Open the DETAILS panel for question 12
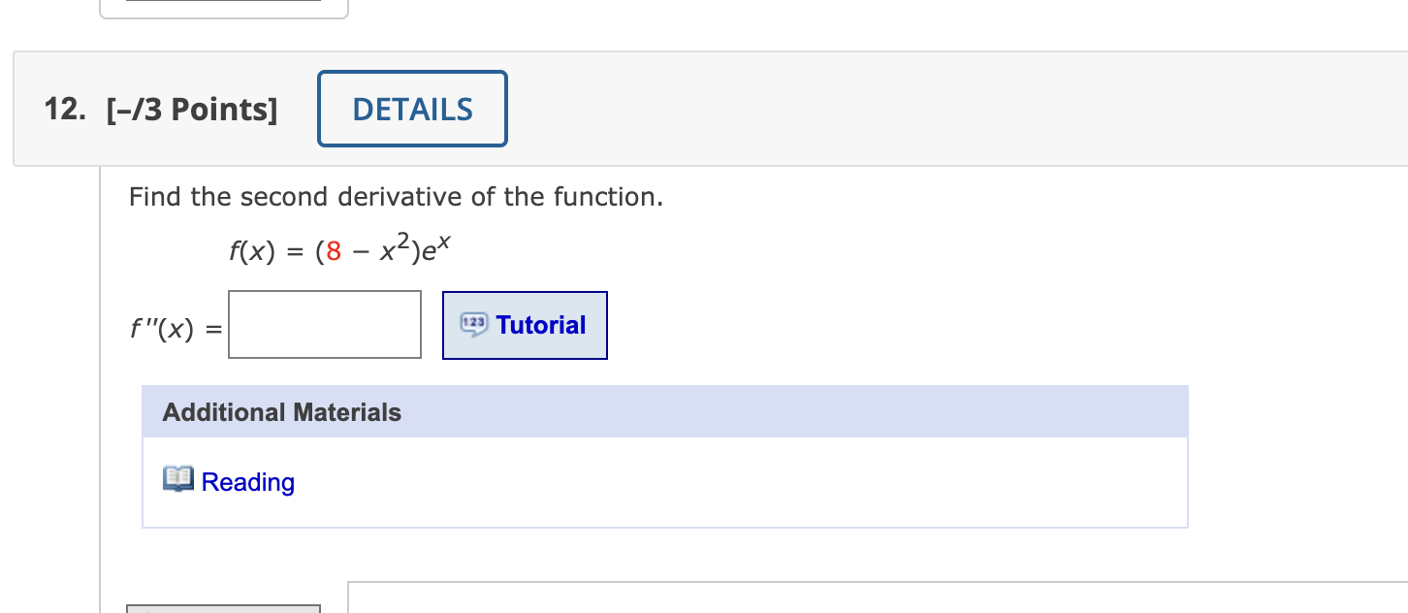 [x=412, y=109]
